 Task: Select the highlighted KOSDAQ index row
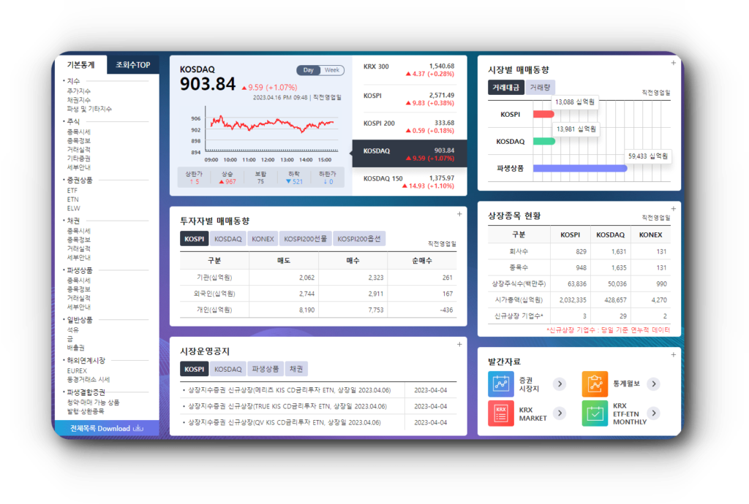pyautogui.click(x=410, y=153)
